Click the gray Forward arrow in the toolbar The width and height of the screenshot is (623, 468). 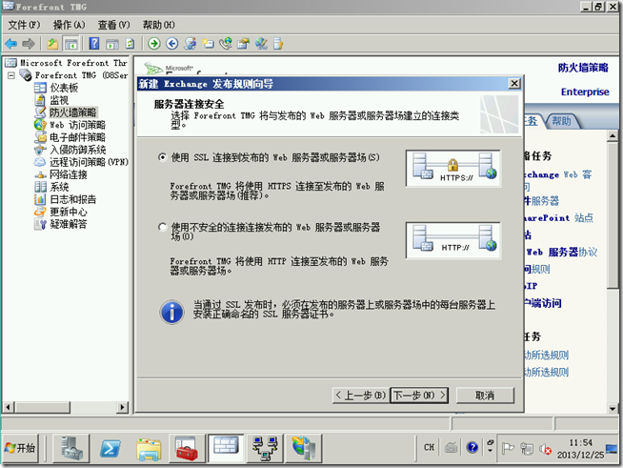pyautogui.click(x=29, y=43)
